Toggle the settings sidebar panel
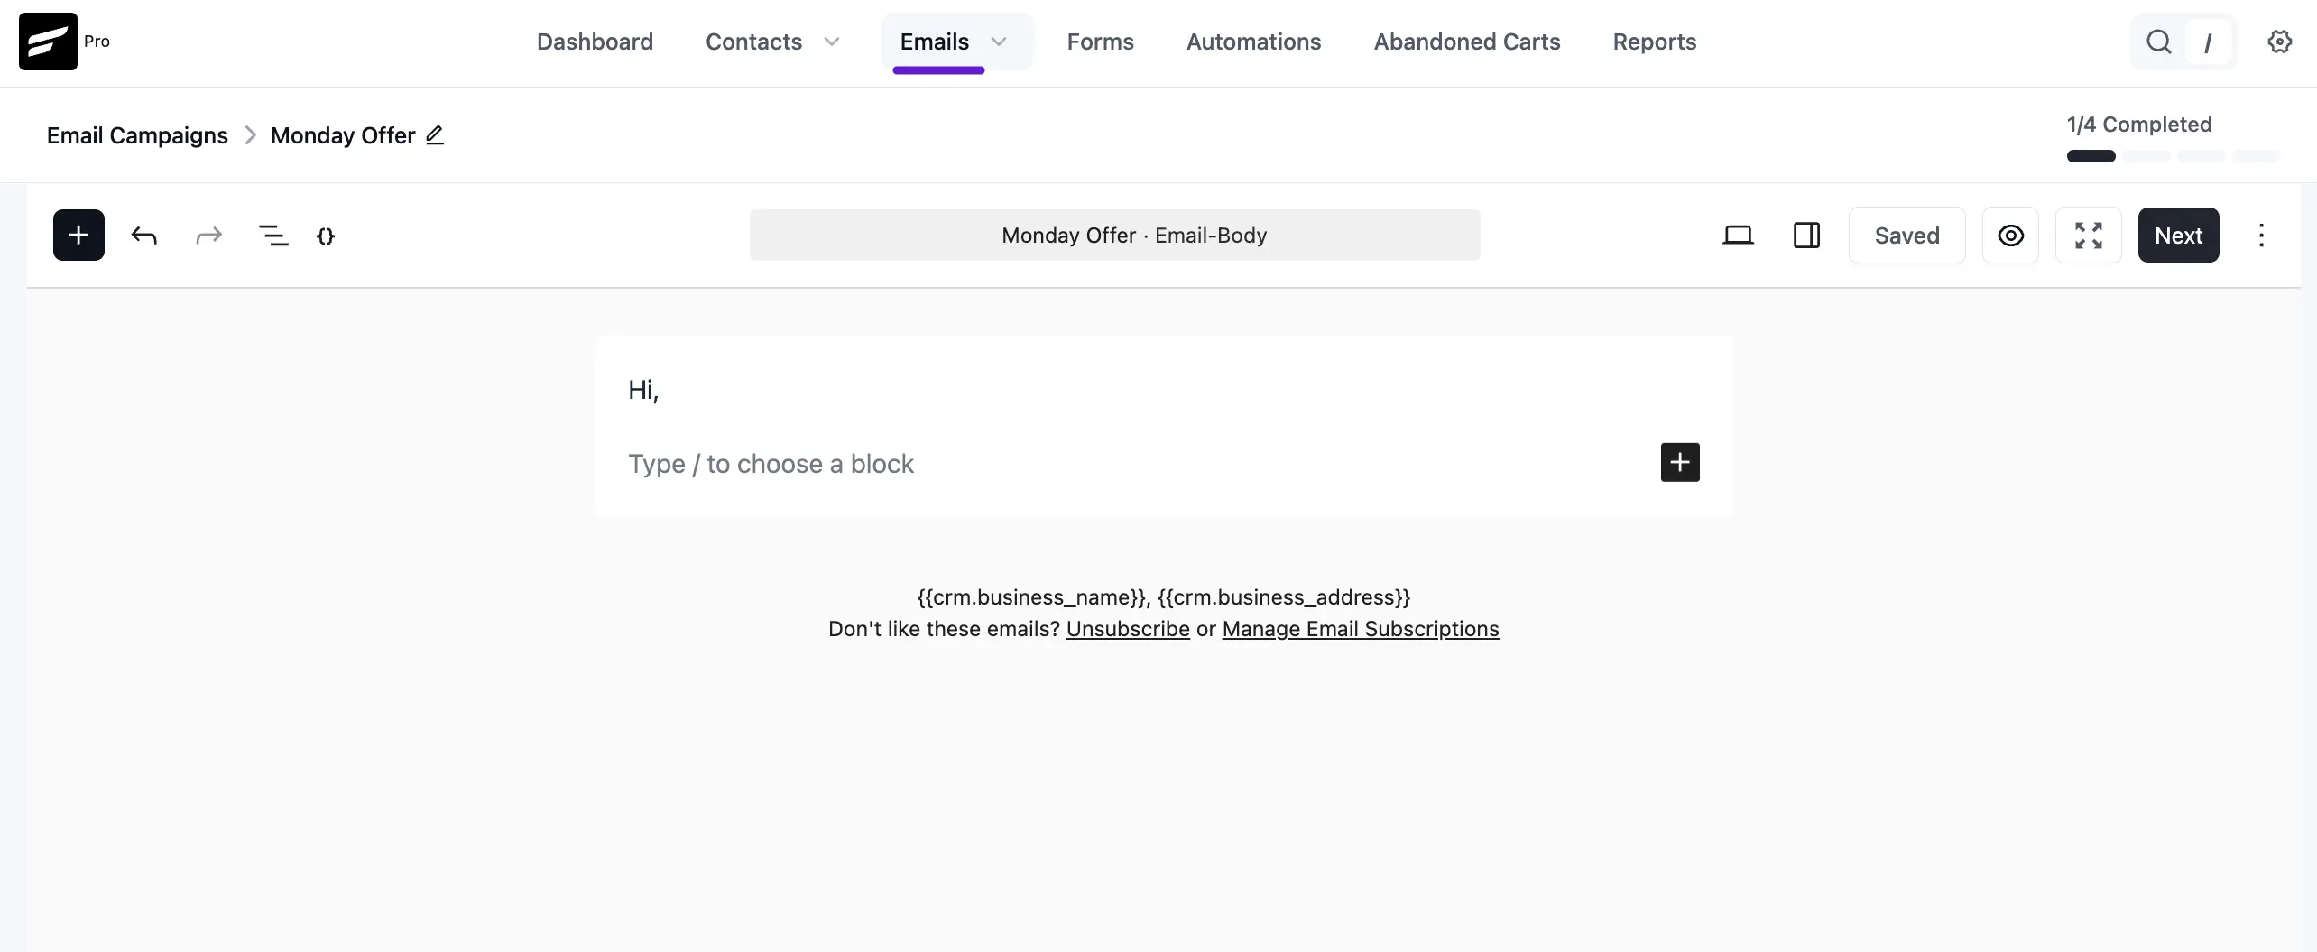The height and width of the screenshot is (952, 2317). click(x=1806, y=236)
